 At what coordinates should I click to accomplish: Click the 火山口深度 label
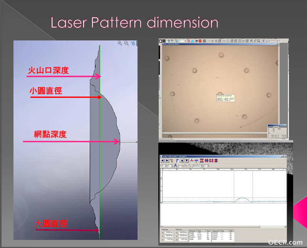(x=49, y=70)
